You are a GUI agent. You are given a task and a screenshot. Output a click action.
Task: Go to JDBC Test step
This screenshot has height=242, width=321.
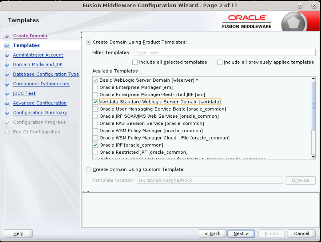click(24, 93)
